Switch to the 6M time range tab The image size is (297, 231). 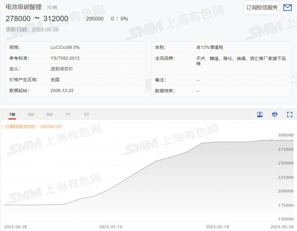coord(49,115)
